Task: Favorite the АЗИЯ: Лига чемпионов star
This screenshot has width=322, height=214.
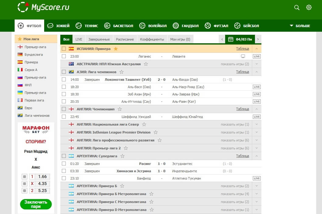Action: (122, 72)
